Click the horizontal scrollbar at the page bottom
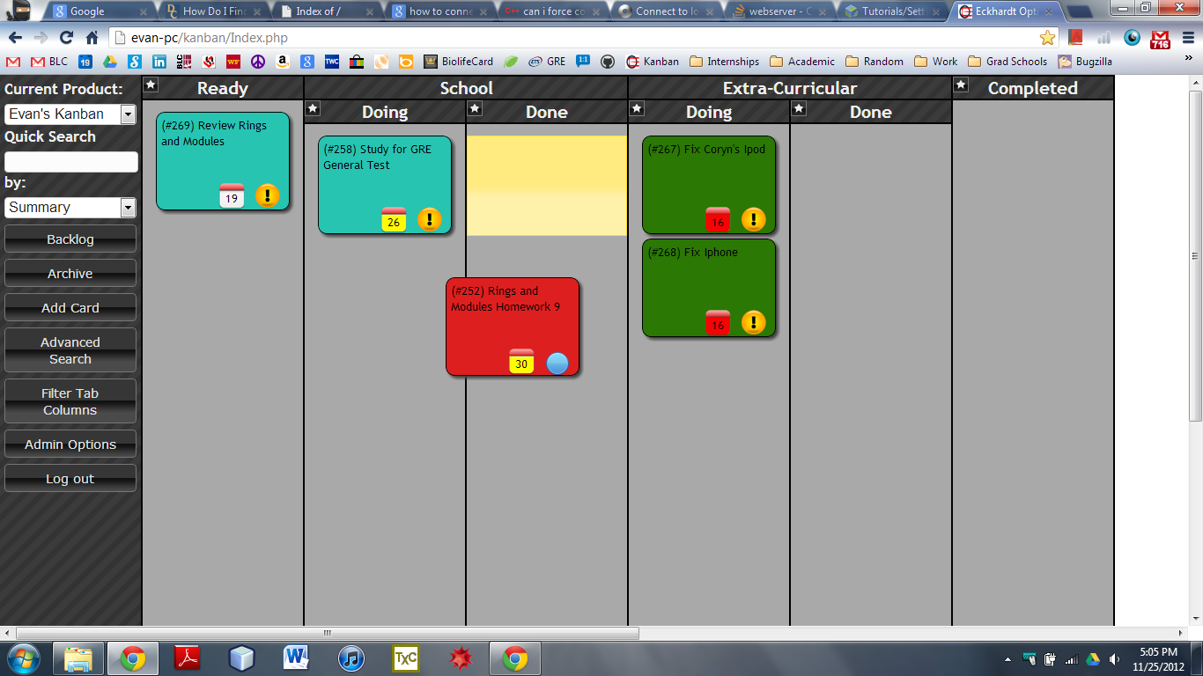 pyautogui.click(x=328, y=633)
